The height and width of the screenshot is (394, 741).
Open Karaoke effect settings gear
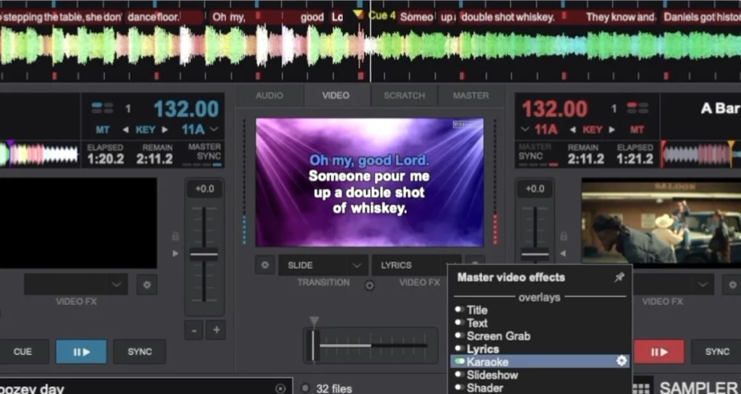tap(621, 361)
